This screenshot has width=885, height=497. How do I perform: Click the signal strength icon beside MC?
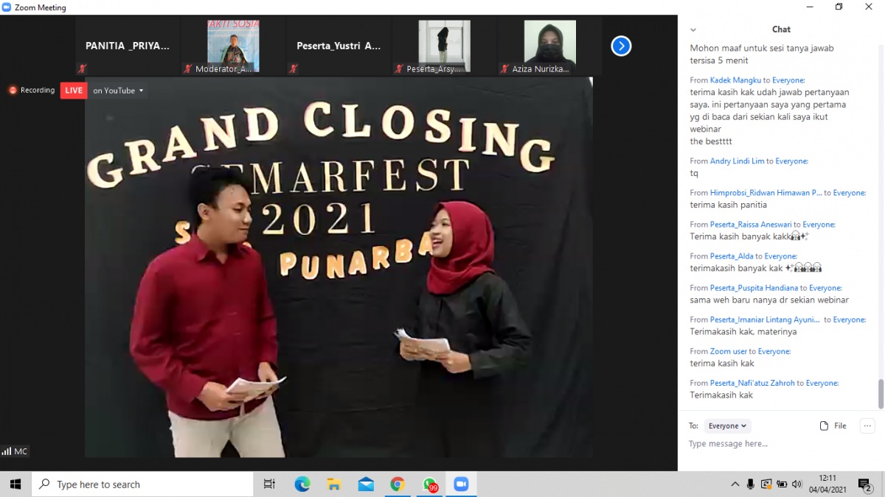pos(7,451)
